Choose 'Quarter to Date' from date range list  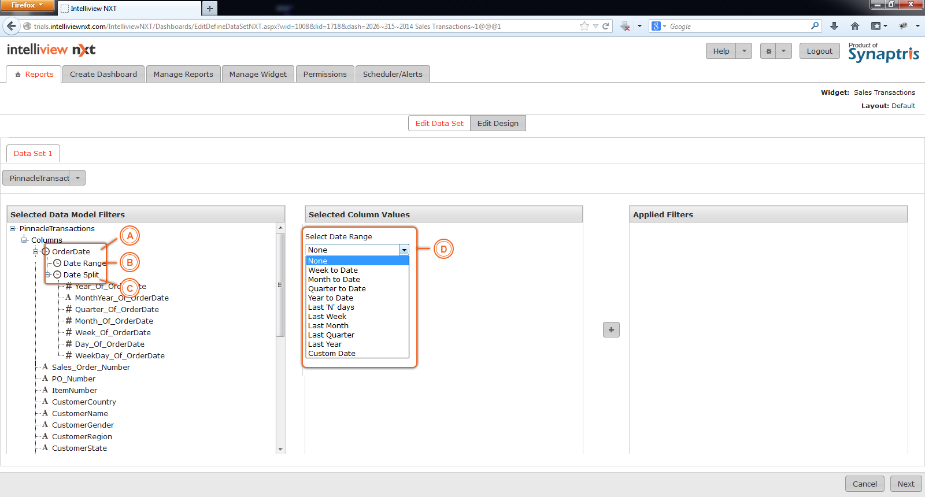(x=337, y=289)
